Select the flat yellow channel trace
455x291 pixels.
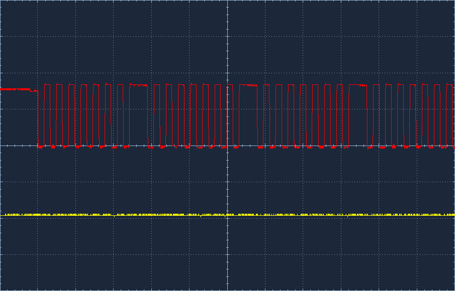coord(227,215)
